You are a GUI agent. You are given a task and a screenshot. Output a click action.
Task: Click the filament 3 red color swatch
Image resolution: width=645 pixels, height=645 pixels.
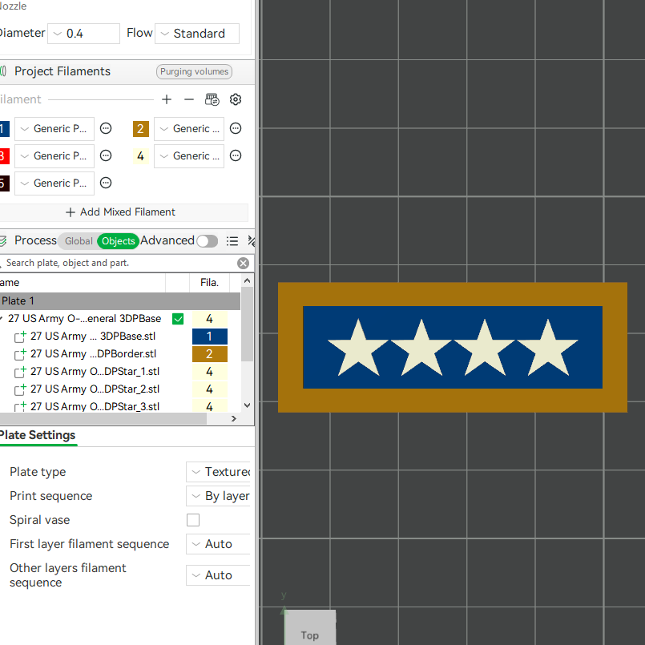point(4,156)
